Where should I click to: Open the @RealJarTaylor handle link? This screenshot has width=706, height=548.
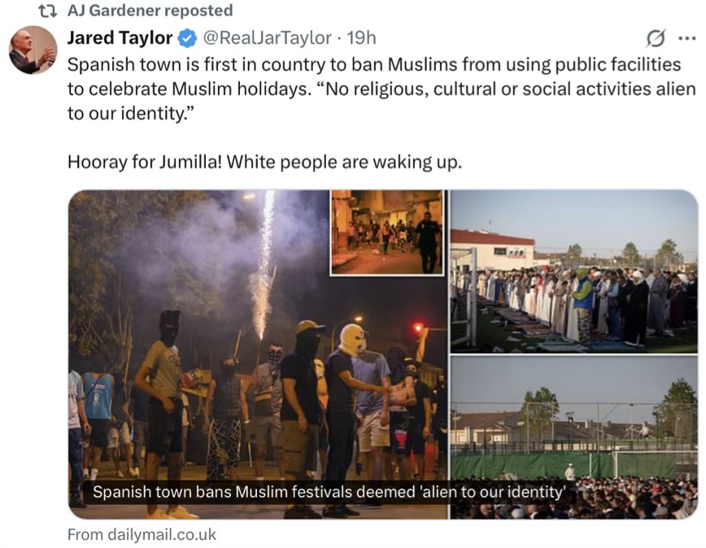[268, 38]
